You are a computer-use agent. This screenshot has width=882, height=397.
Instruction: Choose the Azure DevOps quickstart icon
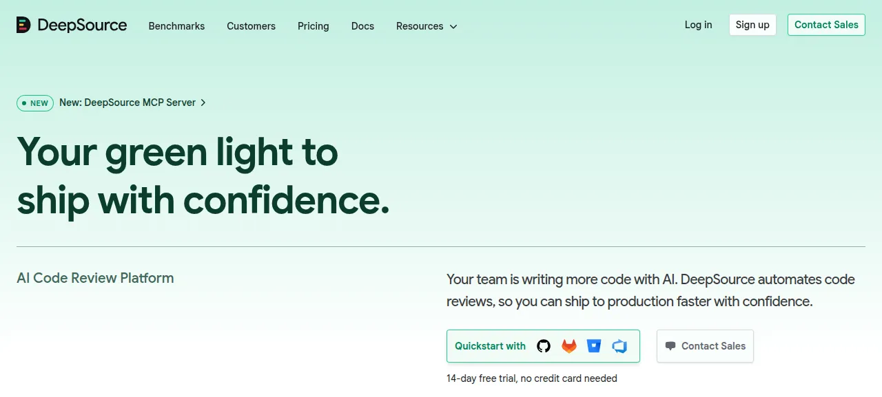[619, 346]
